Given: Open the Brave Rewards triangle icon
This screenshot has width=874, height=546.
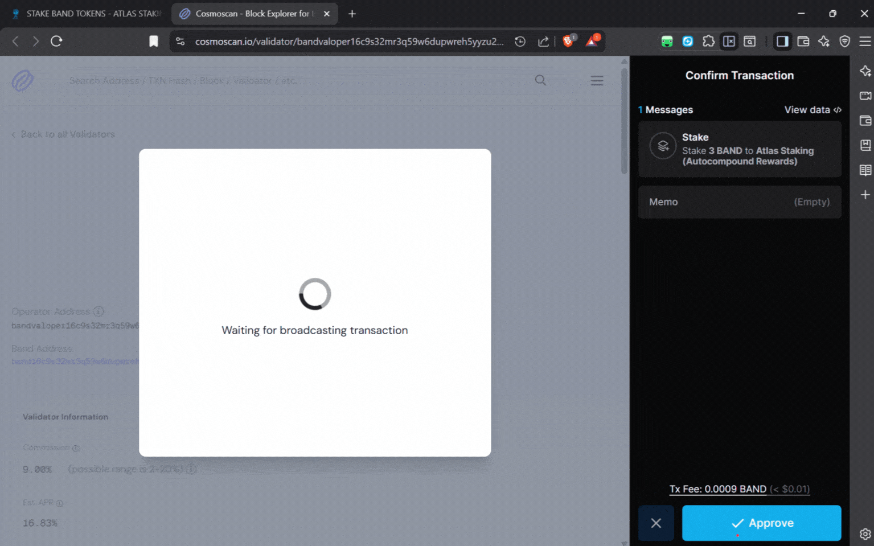Looking at the screenshot, I should coord(594,41).
